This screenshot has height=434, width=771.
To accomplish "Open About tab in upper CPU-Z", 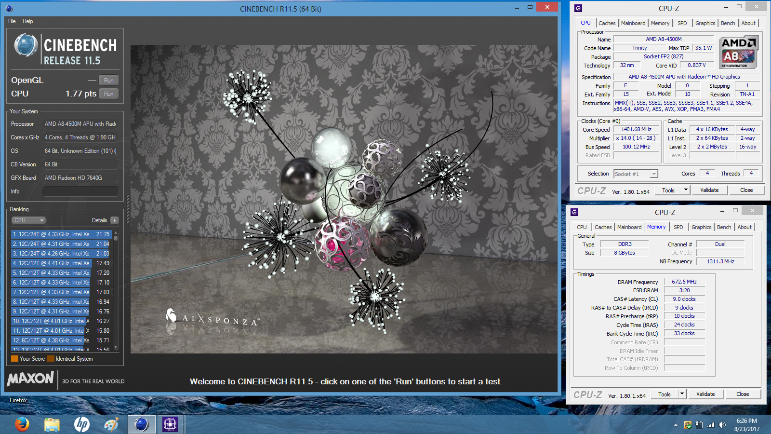I will click(x=748, y=23).
